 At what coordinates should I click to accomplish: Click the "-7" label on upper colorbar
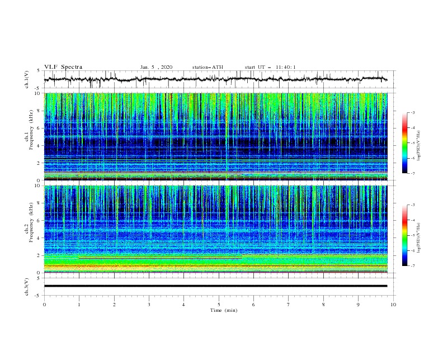[412, 173]
